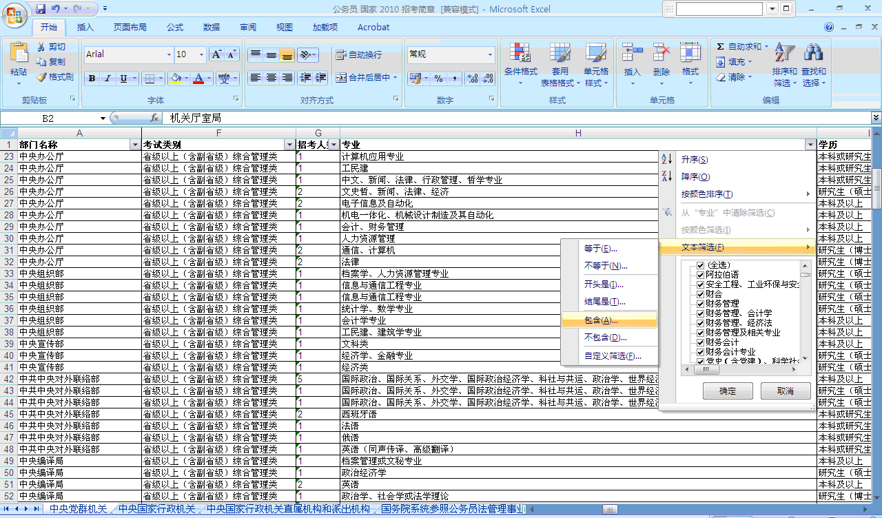882x518 pixels.
Task: Click the font color red A swatch
Action: 198,79
